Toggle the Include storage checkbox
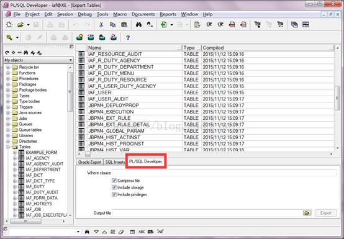 coord(114,187)
